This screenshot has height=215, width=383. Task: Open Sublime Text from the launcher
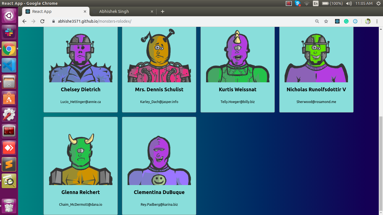click(x=9, y=164)
